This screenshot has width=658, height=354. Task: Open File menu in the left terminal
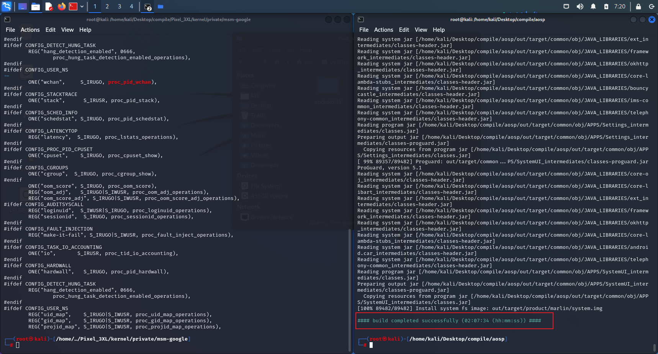10,30
